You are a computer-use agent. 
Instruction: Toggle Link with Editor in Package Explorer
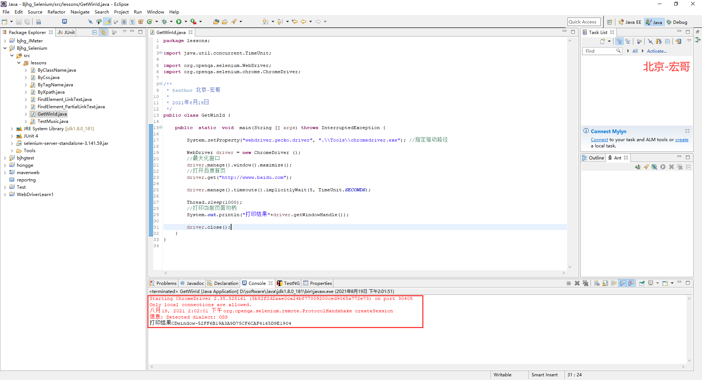point(103,32)
